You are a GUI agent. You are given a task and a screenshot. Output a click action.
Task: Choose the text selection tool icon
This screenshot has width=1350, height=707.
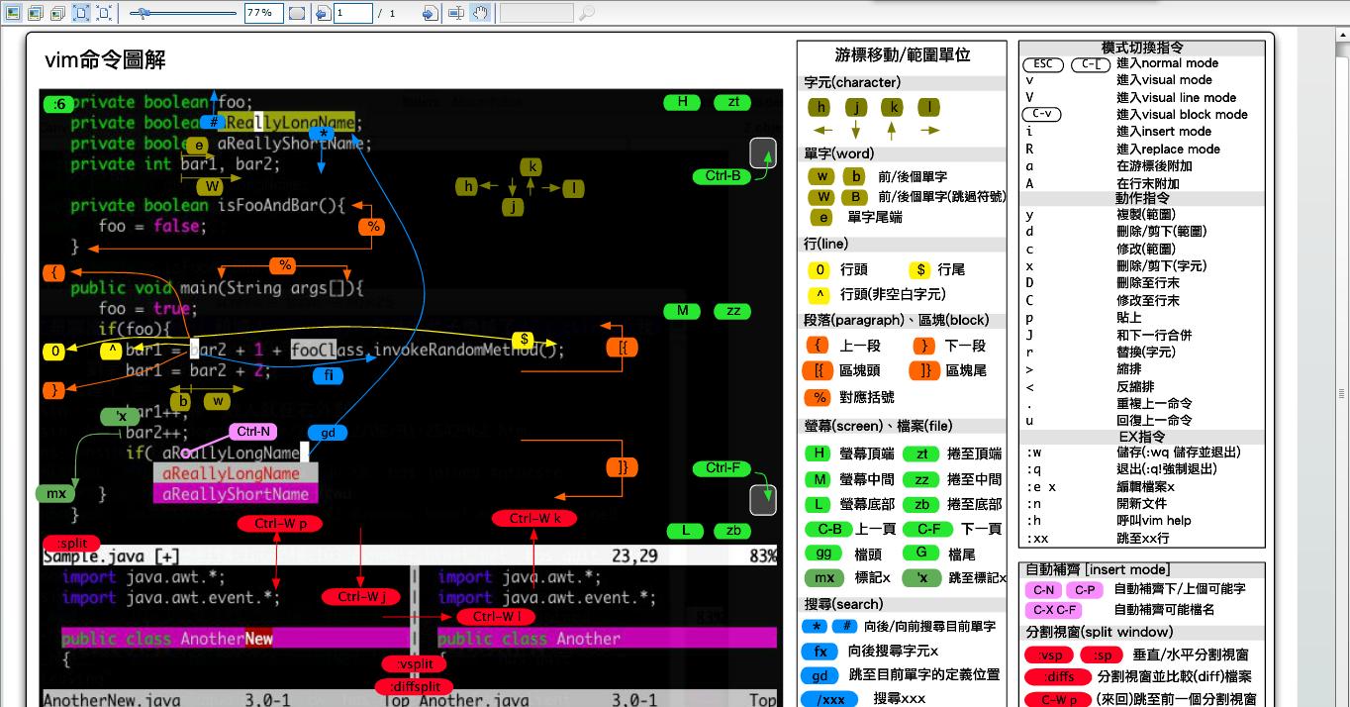point(456,13)
